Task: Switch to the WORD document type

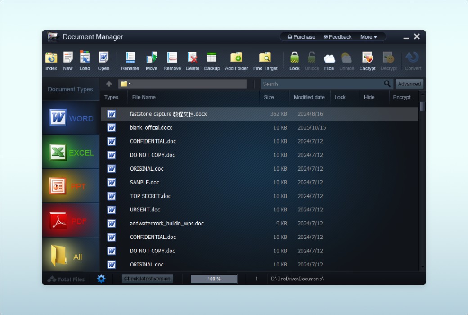Action: tap(71, 118)
